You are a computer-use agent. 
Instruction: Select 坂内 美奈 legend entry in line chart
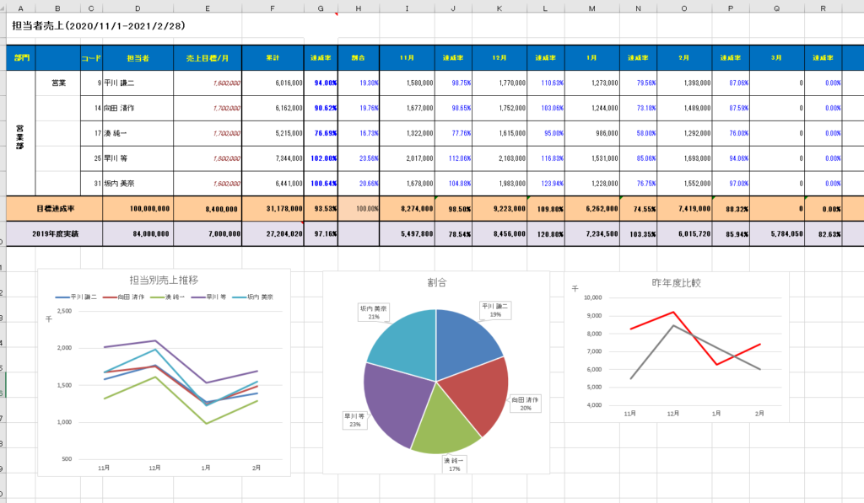coord(262,297)
